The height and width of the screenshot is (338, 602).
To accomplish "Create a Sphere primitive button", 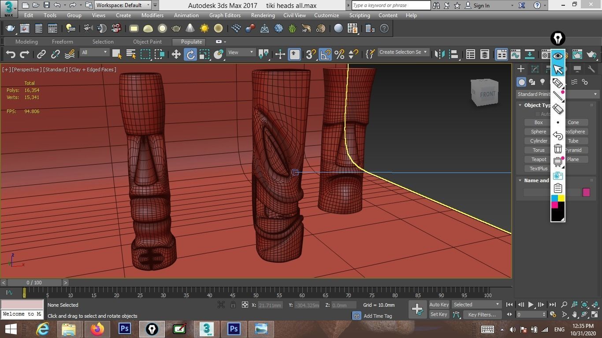I will click(x=538, y=132).
